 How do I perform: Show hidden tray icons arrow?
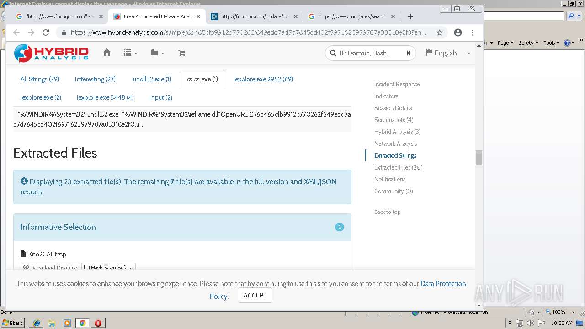510,323
